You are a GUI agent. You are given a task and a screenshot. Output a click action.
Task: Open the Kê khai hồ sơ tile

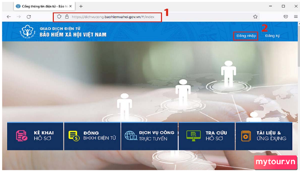click(35, 136)
